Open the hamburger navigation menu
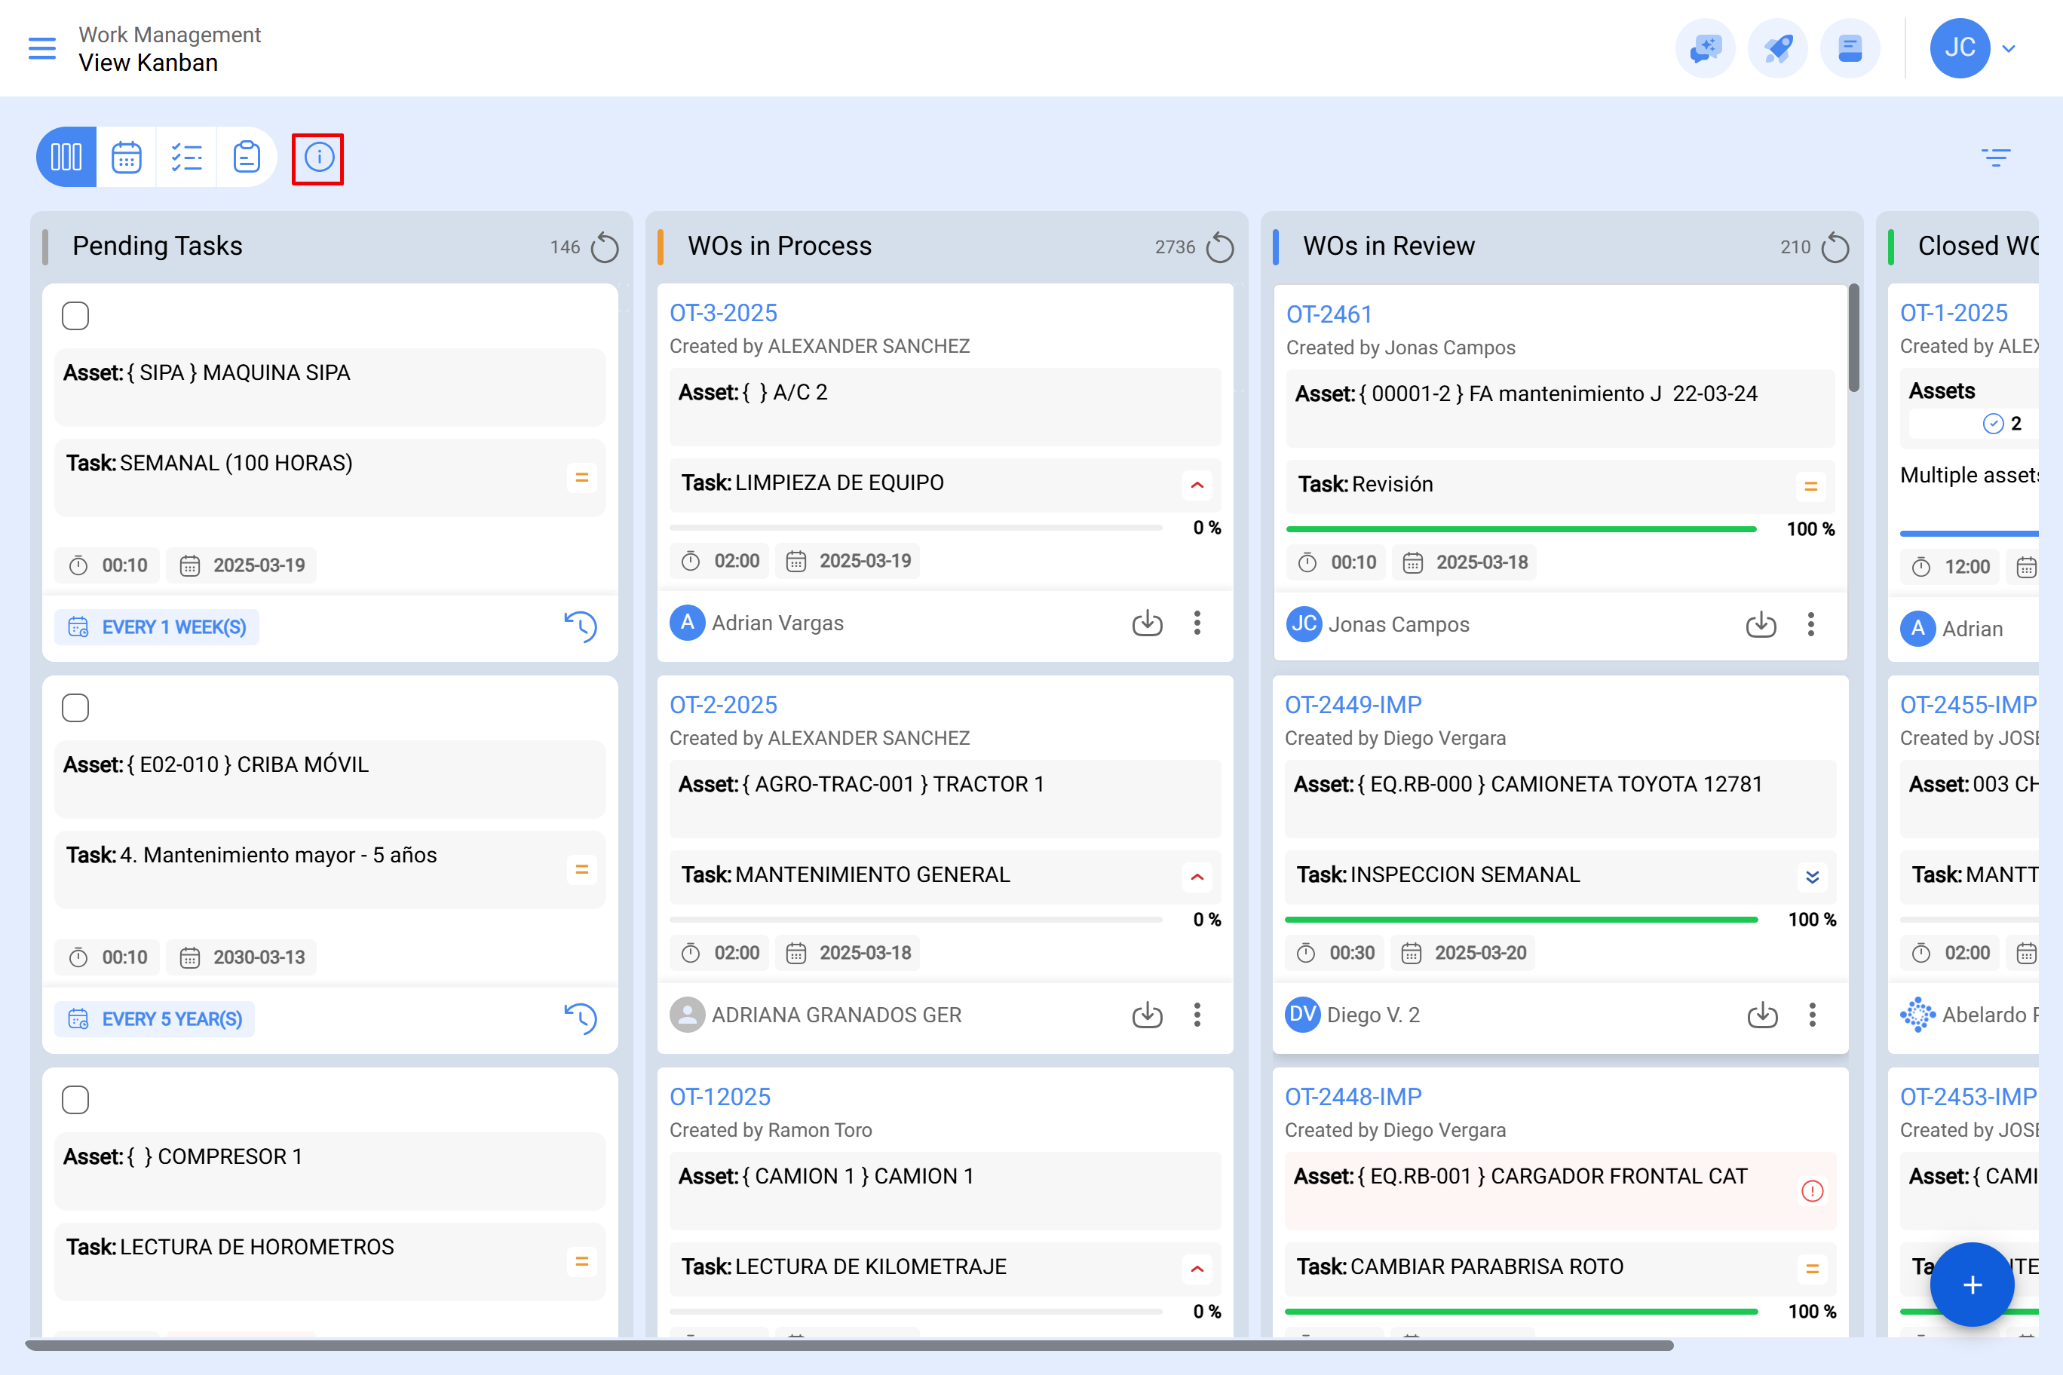The width and height of the screenshot is (2063, 1375). pos(42,48)
